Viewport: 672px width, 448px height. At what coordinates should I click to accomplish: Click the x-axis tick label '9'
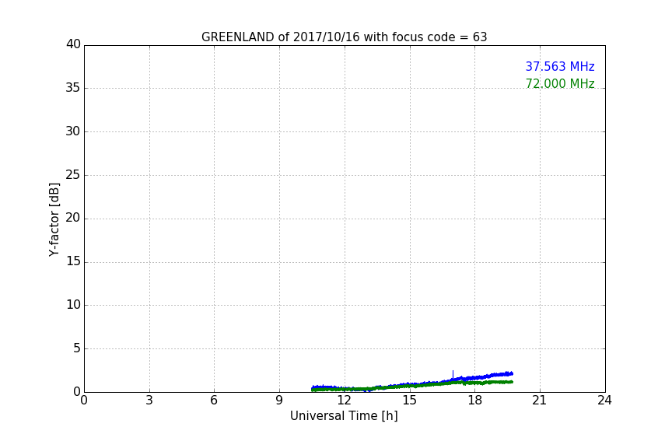[279, 401]
